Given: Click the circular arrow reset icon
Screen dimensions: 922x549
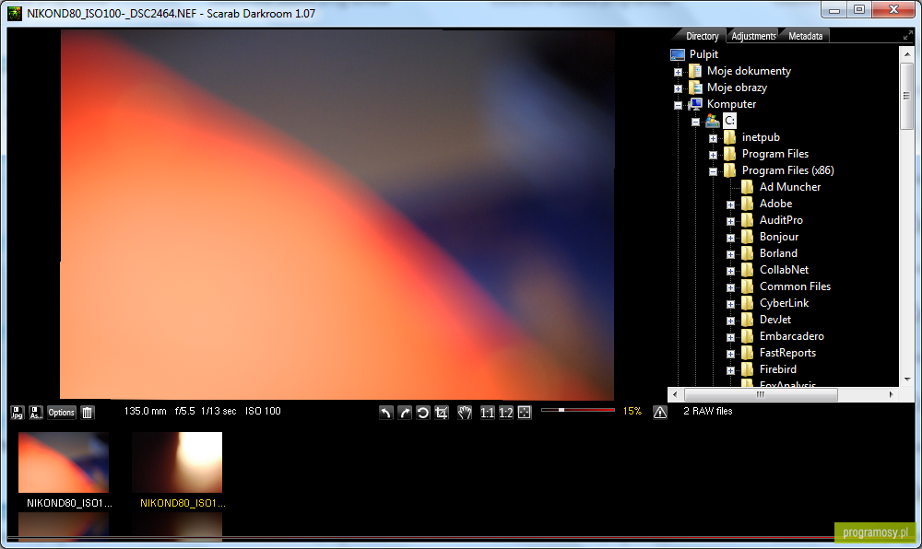Looking at the screenshot, I should pyautogui.click(x=423, y=412).
